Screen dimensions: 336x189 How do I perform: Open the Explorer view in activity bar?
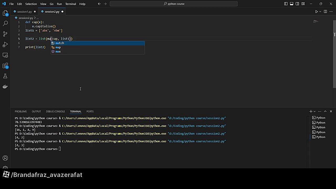[5, 13]
